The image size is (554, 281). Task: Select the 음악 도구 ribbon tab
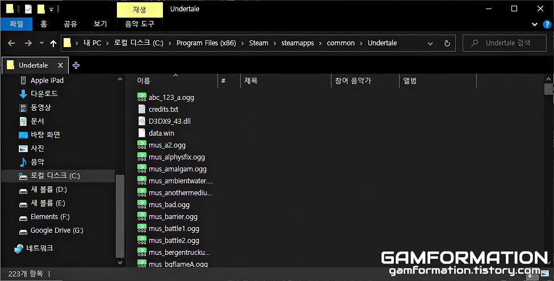point(140,24)
